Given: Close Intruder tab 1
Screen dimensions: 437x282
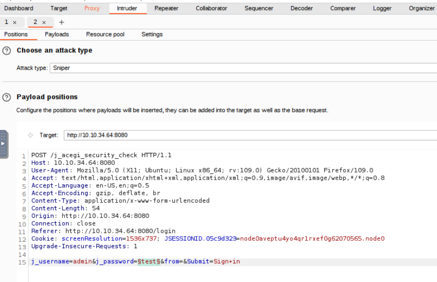Looking at the screenshot, I should tap(15, 22).
